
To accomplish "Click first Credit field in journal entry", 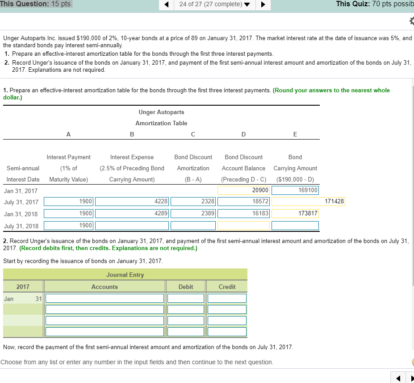I will pos(227,298).
